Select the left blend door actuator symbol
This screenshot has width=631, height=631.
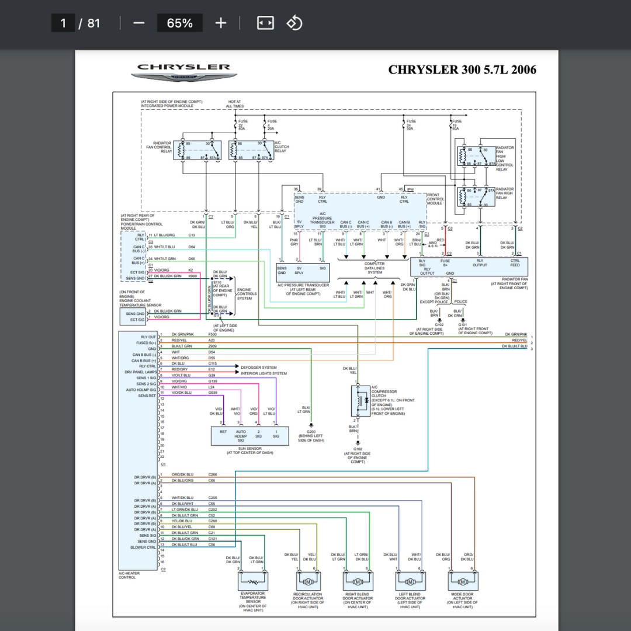(410, 581)
